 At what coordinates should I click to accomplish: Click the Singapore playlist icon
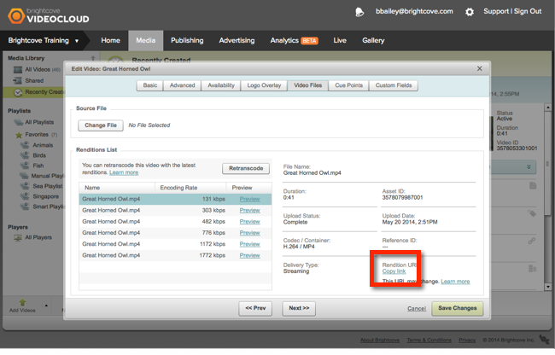coord(25,196)
